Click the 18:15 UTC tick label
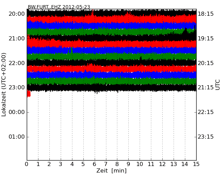This screenshot has width=223, height=178. pyautogui.click(x=206, y=14)
